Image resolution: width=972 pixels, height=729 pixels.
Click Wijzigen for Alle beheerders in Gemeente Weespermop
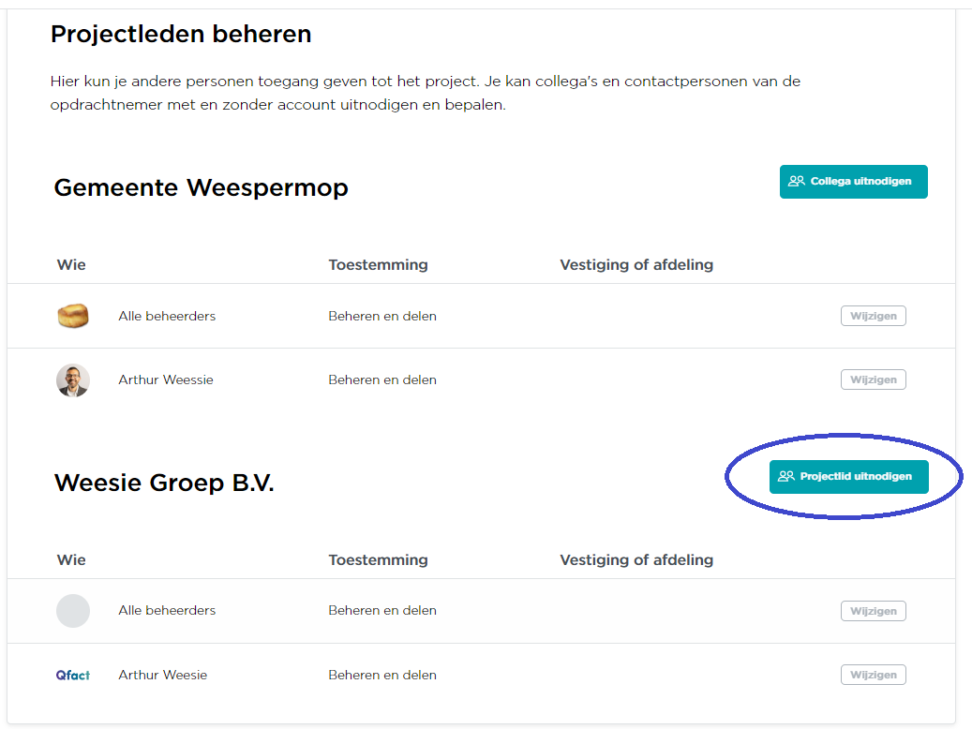point(874,316)
